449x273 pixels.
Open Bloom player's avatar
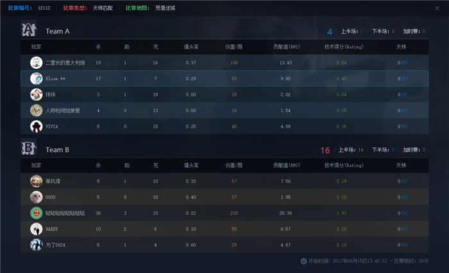coord(36,78)
